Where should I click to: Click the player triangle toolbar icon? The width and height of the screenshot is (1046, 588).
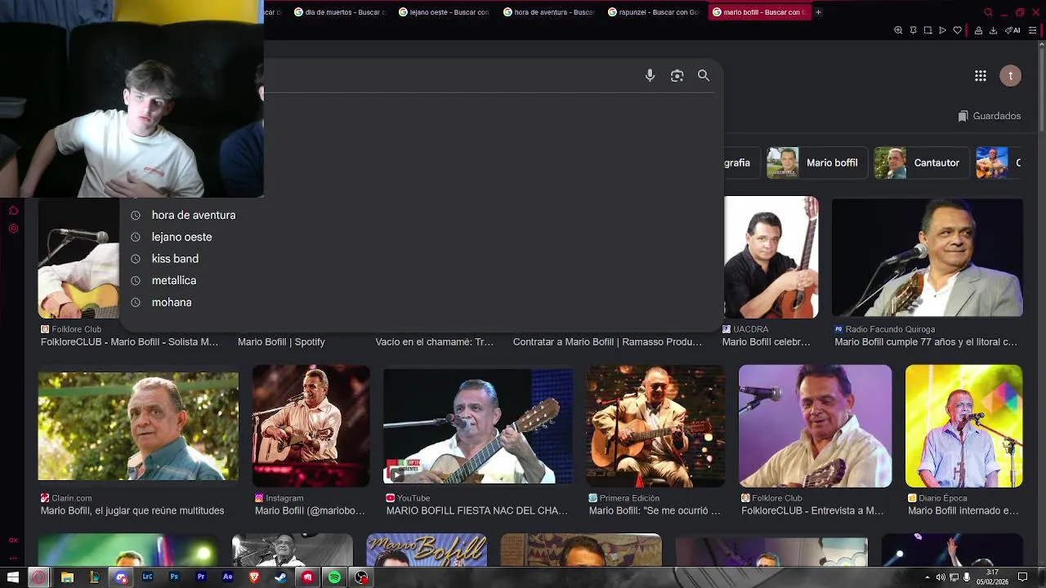click(942, 30)
